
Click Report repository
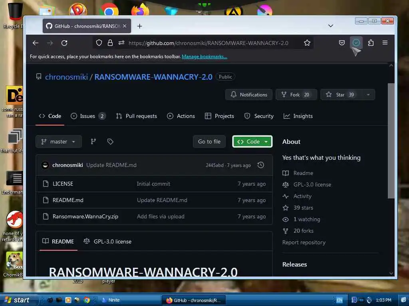(x=304, y=242)
